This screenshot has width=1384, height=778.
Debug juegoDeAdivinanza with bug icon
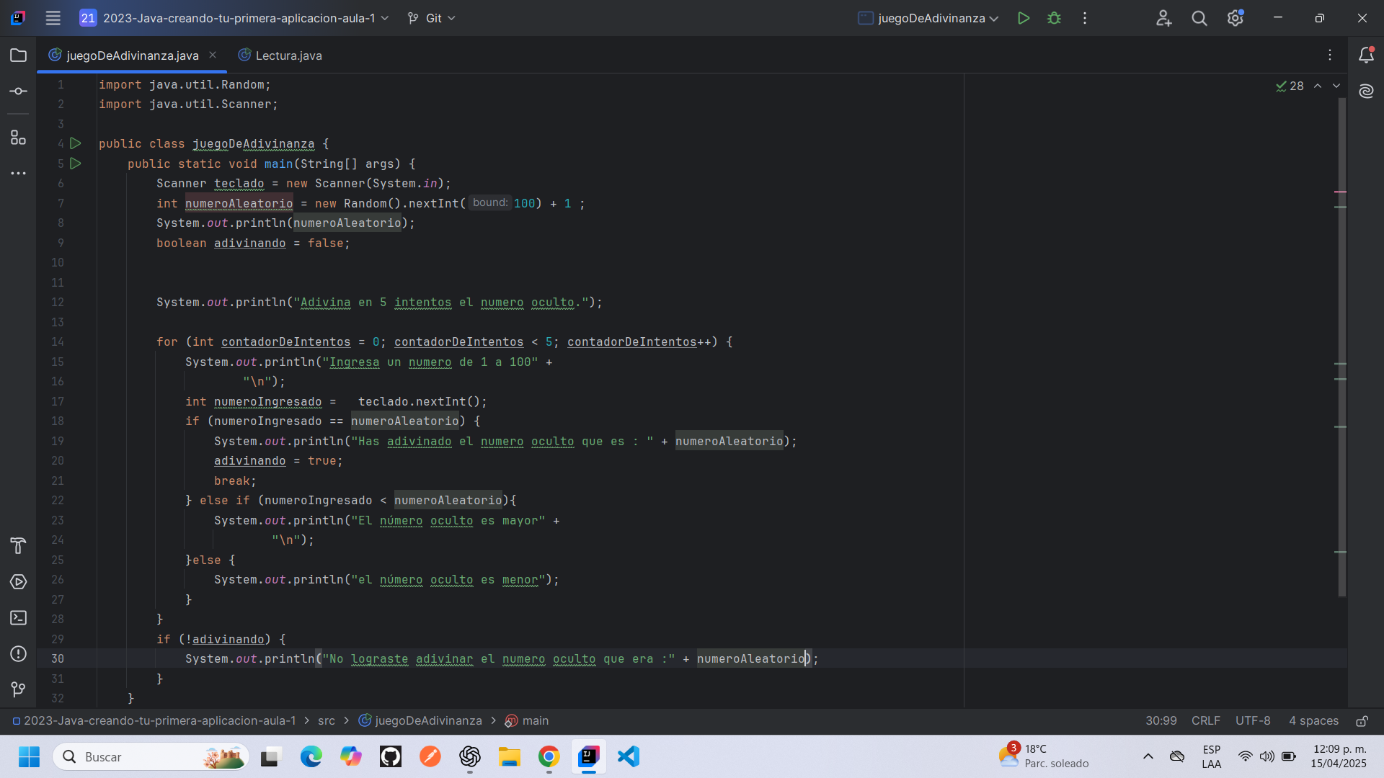pos(1054,18)
